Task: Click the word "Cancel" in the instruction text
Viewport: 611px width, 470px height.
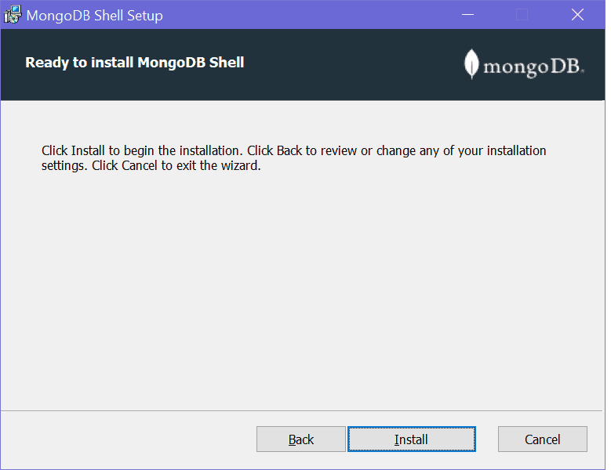Action: tap(140, 166)
